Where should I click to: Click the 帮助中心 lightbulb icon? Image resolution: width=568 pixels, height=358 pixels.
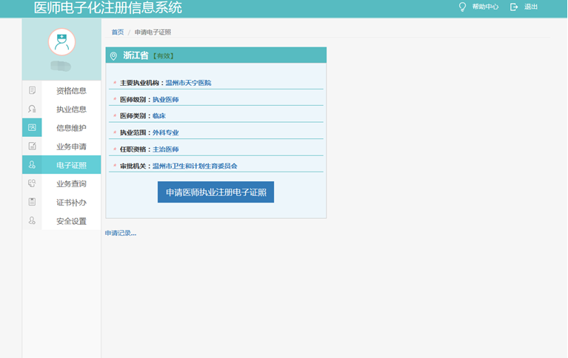point(463,7)
